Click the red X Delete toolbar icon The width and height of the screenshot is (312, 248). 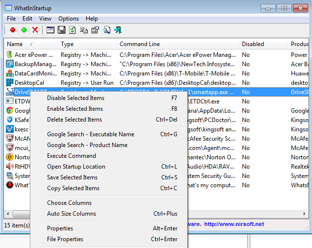[x=35, y=30]
